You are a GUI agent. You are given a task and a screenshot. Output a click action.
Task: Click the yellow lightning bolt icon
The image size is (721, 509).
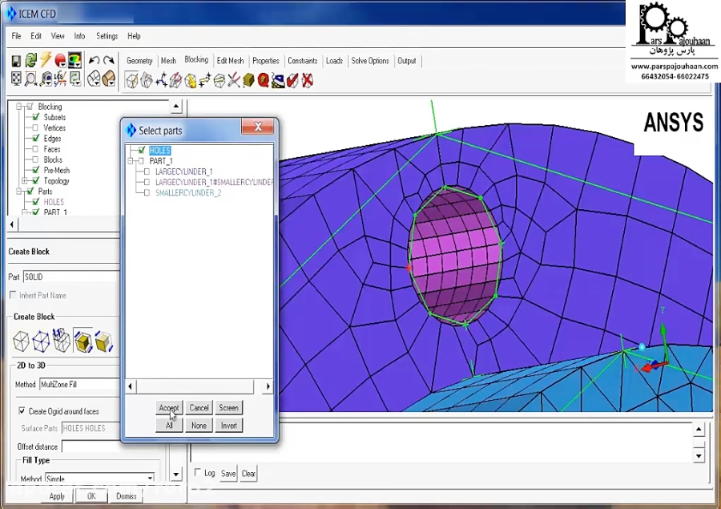(46, 60)
